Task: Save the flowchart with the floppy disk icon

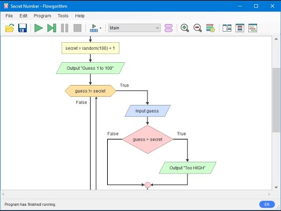Action: [x=22, y=28]
